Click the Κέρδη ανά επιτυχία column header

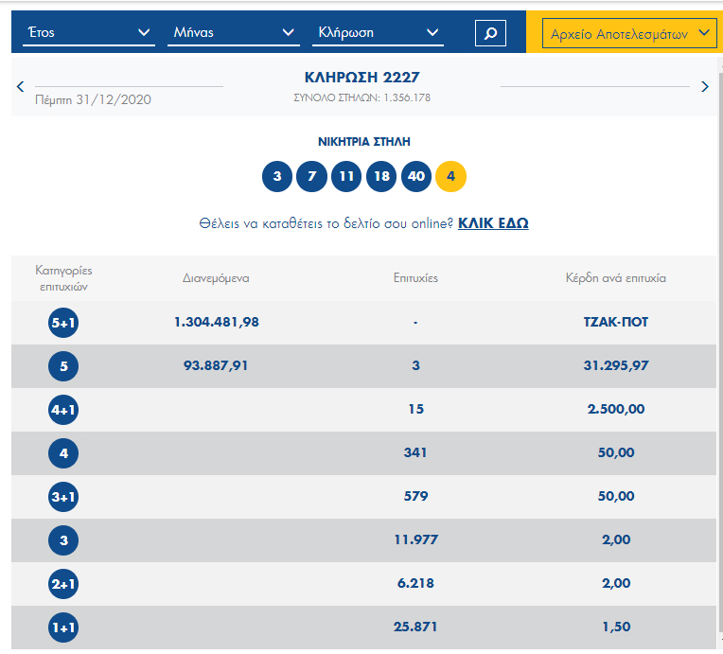[x=615, y=278]
